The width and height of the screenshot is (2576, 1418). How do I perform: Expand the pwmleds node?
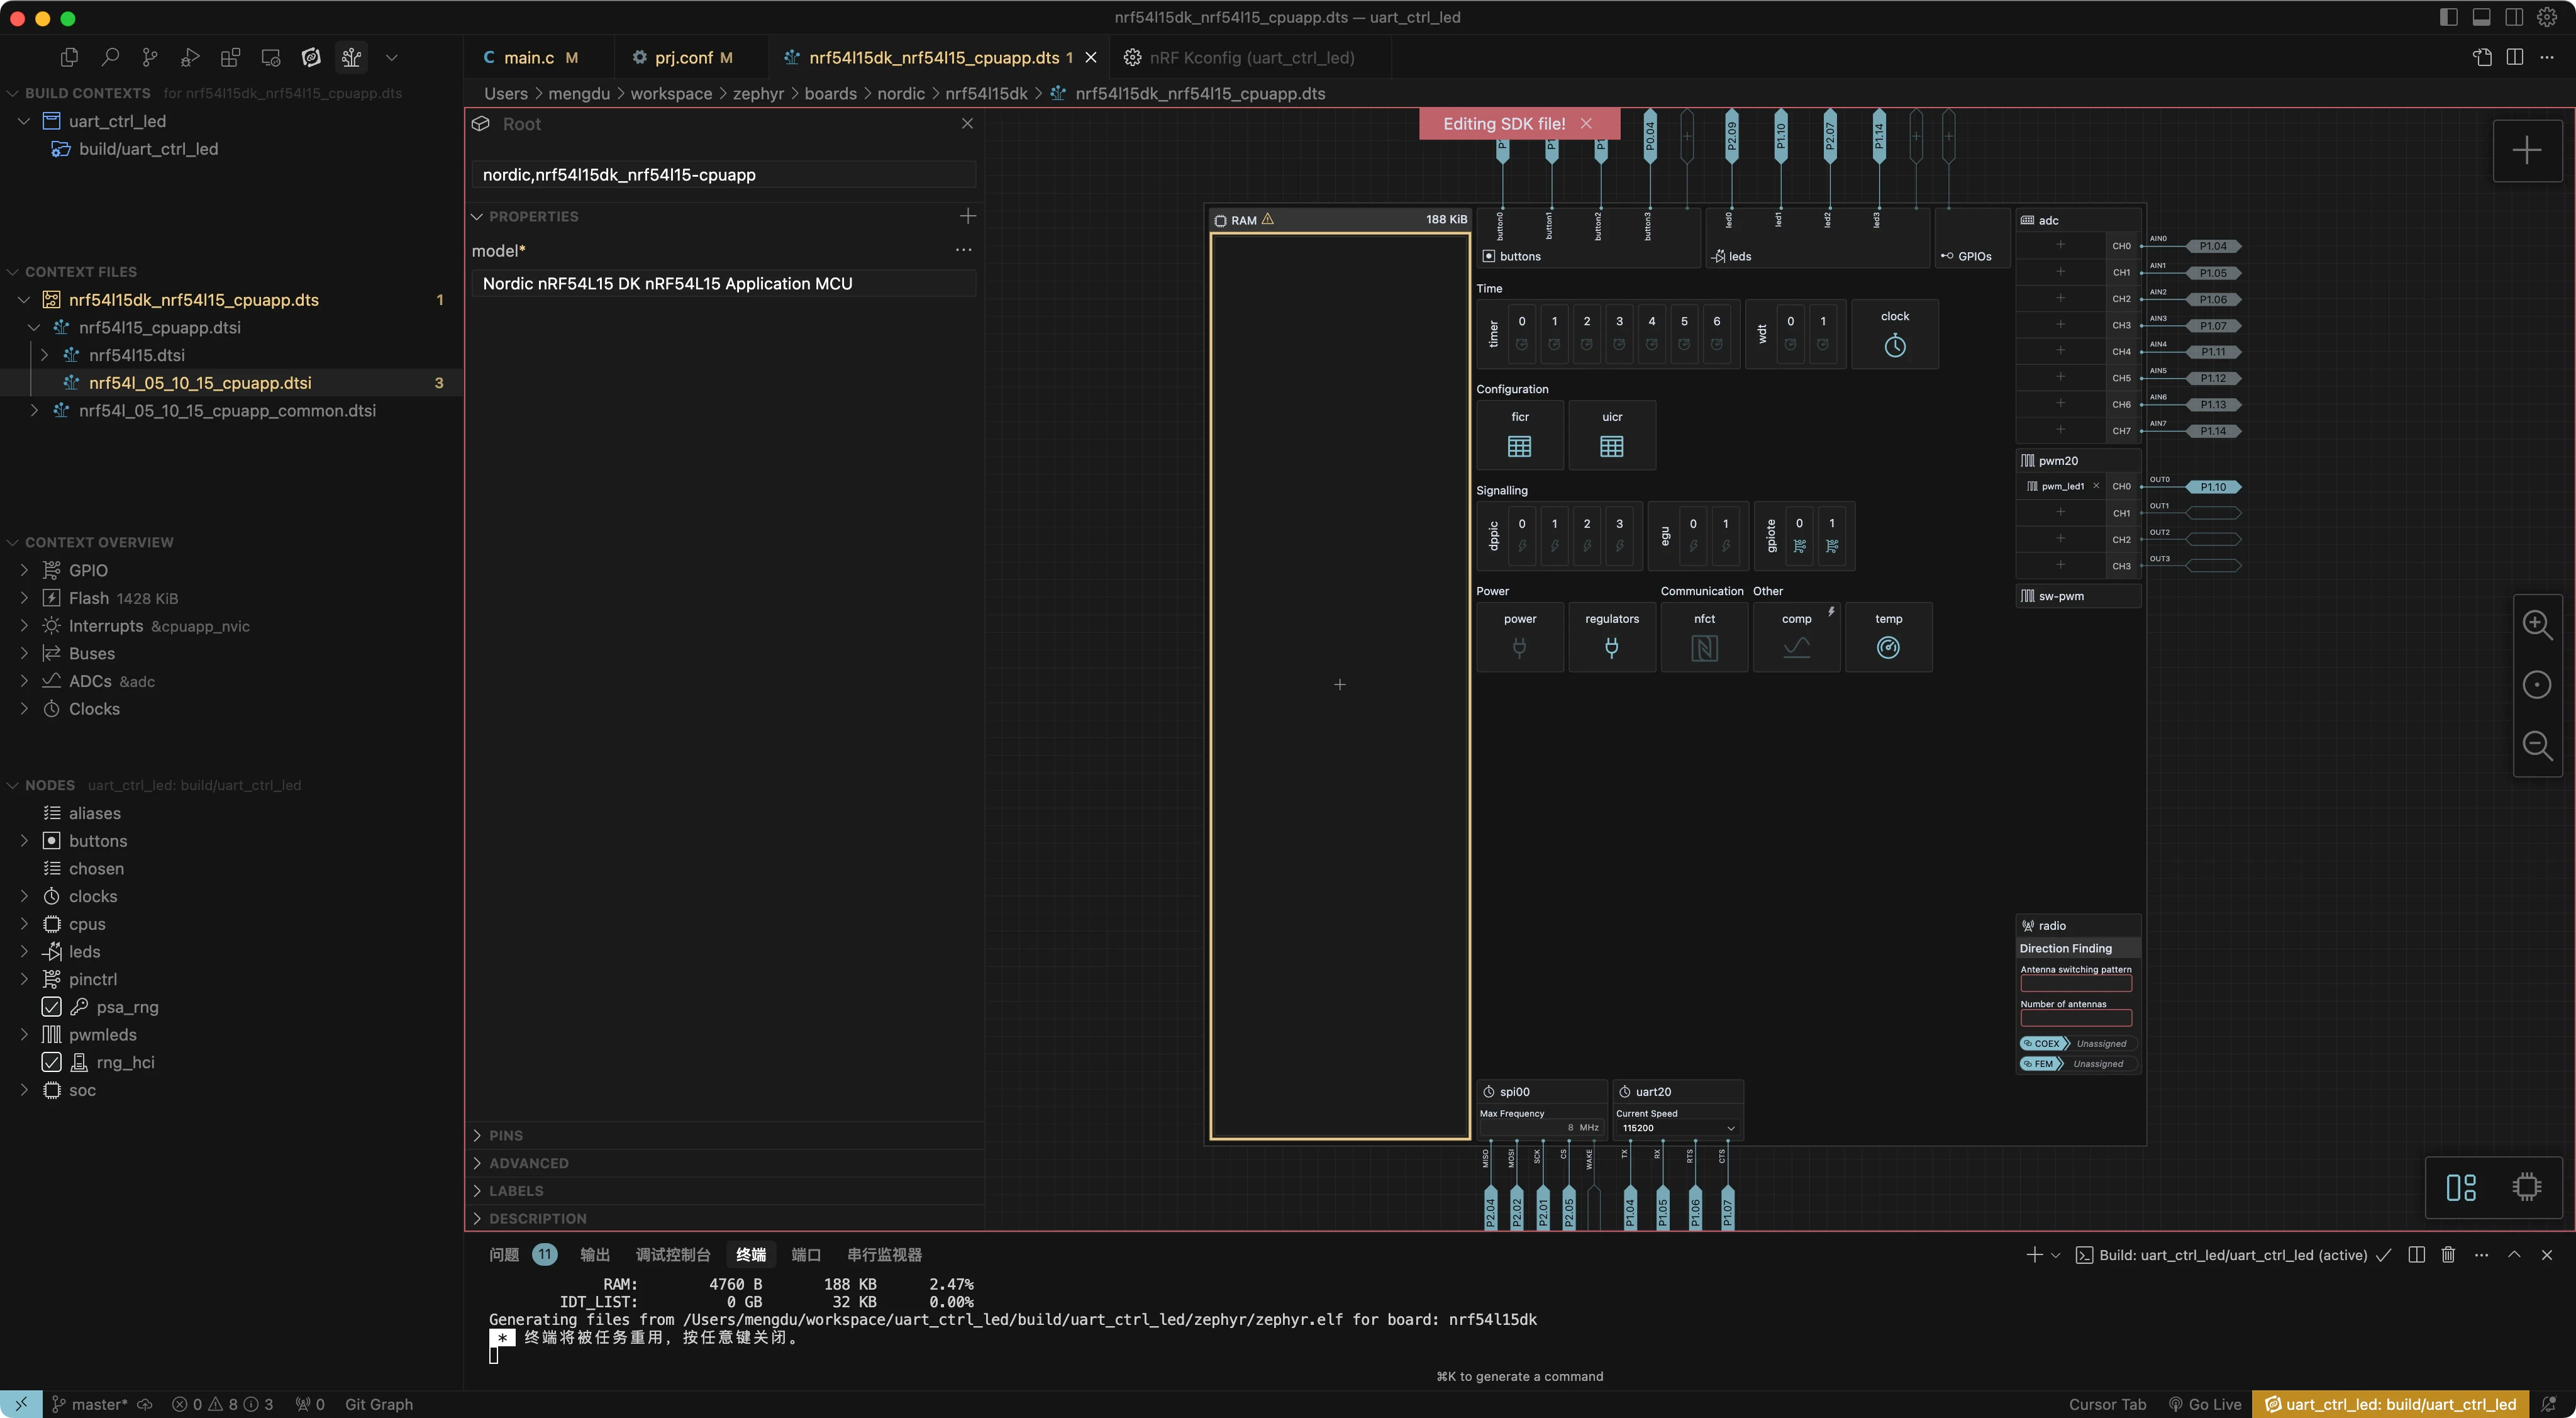(24, 1035)
